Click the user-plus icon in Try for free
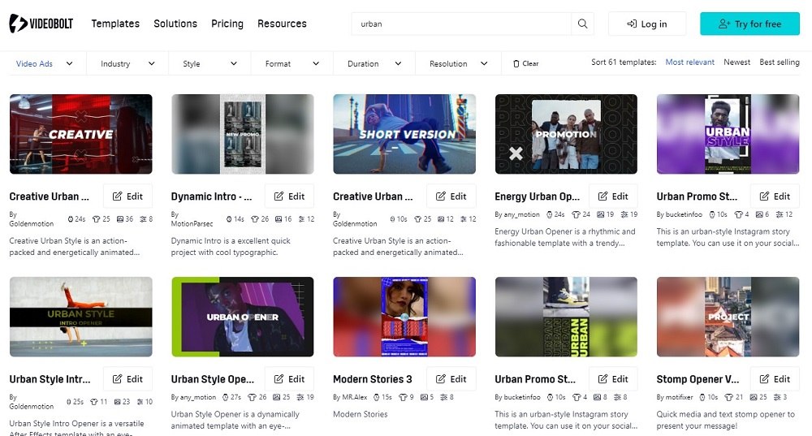 [x=724, y=24]
